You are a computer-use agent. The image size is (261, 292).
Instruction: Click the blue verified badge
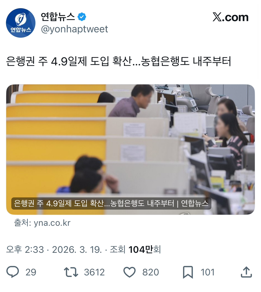pos(82,17)
